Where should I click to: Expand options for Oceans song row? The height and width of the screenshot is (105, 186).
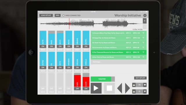pyautogui.click(x=143, y=33)
